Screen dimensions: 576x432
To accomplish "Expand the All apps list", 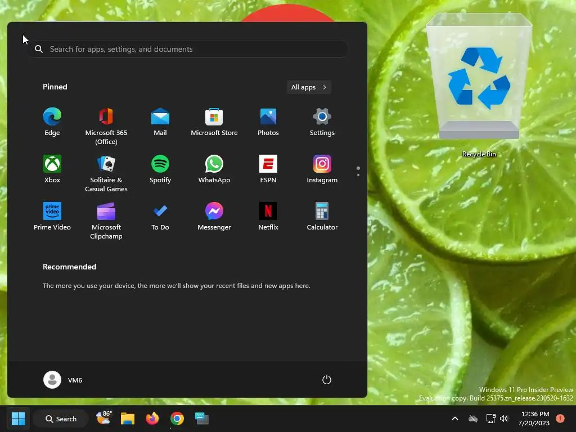I will point(309,87).
